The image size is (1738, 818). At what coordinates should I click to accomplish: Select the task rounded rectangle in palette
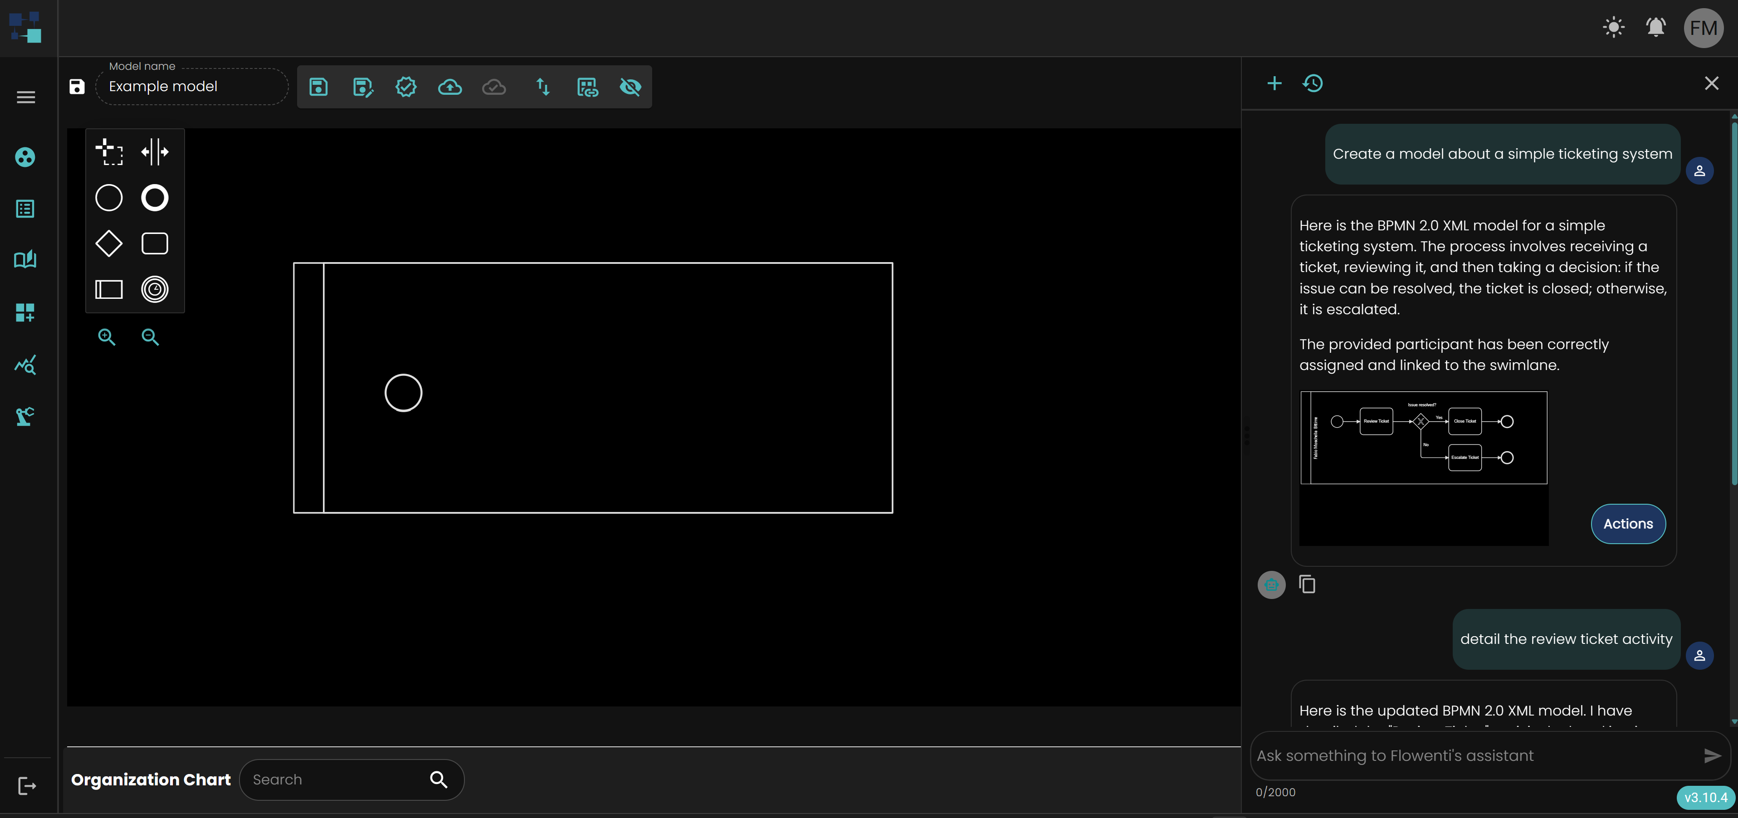(155, 243)
